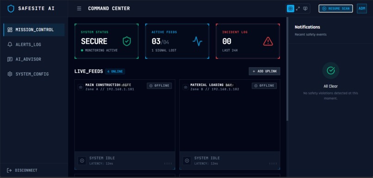Click the Material Loading Bay camera icon

click(x=186, y=87)
